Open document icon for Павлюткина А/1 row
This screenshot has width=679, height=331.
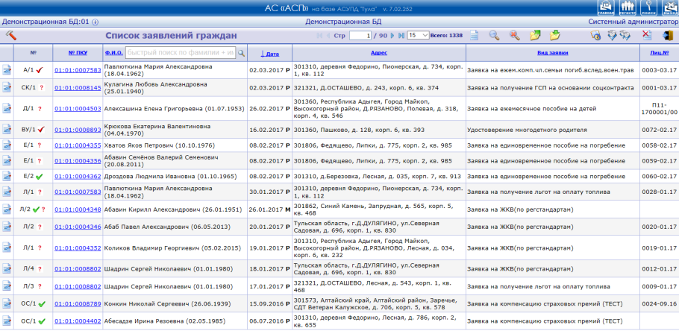point(7,70)
